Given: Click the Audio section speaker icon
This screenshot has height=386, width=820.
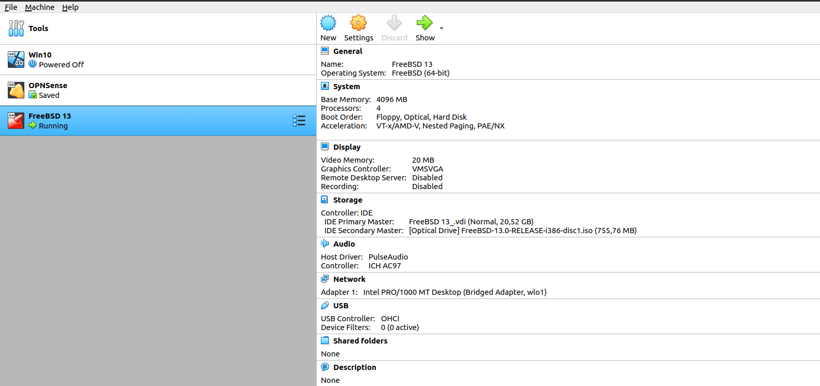Looking at the screenshot, I should point(325,244).
